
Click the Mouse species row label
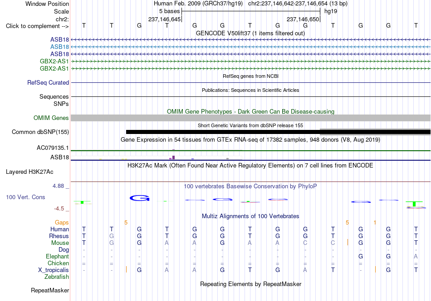click(60, 243)
